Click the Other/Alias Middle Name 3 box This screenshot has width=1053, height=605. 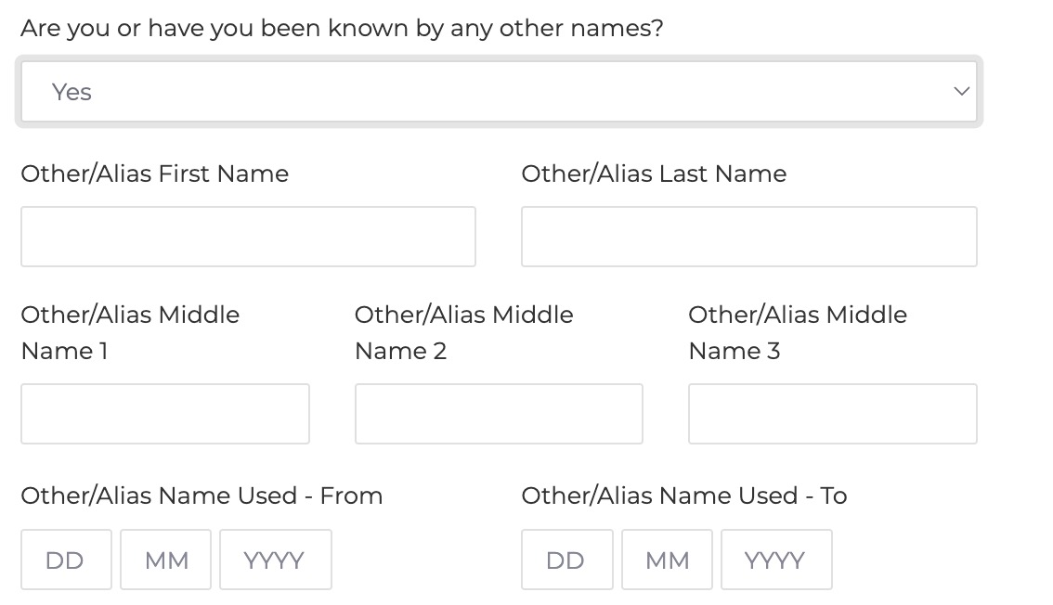[832, 414]
